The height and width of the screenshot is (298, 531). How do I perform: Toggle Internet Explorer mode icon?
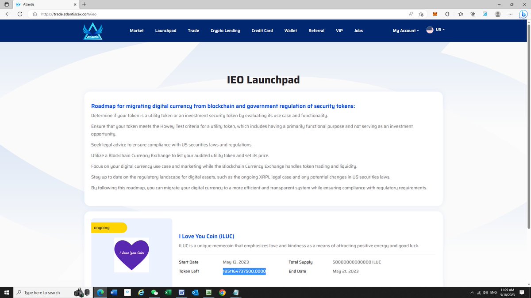point(485,14)
